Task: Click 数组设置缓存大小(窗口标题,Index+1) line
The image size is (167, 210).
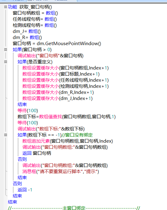Action: pyautogui.click(x=61, y=74)
